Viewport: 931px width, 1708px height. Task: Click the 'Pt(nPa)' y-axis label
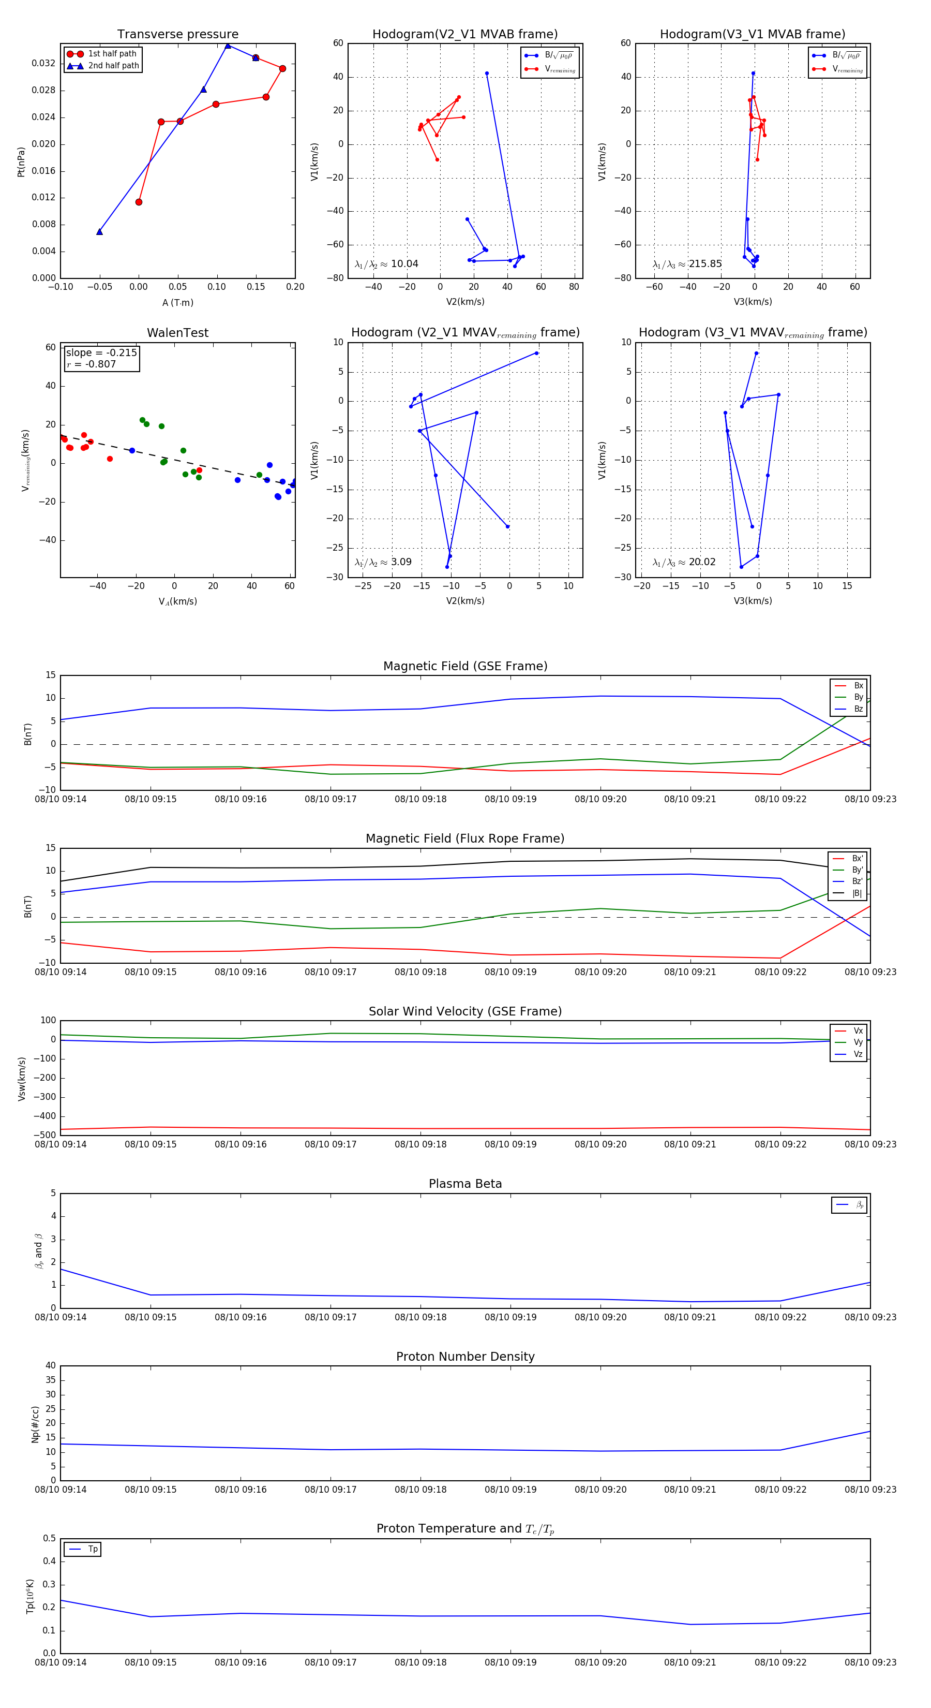click(21, 162)
